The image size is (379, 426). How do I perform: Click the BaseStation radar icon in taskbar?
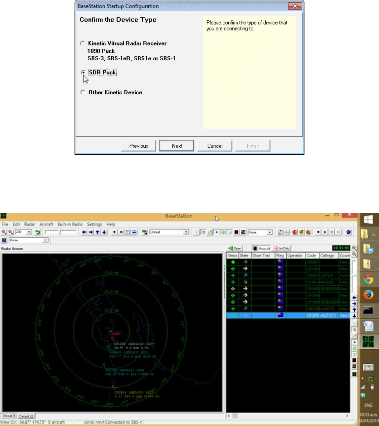pos(368,341)
